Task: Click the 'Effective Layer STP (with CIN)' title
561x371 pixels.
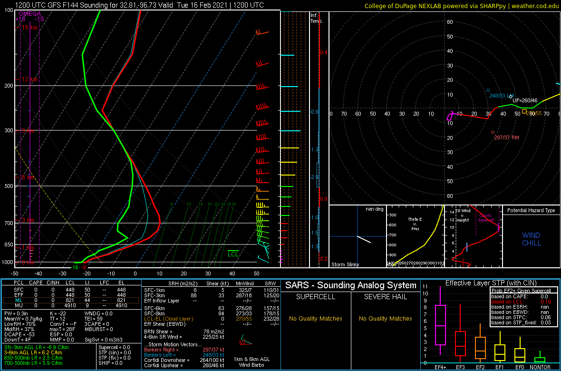Action: point(491,283)
